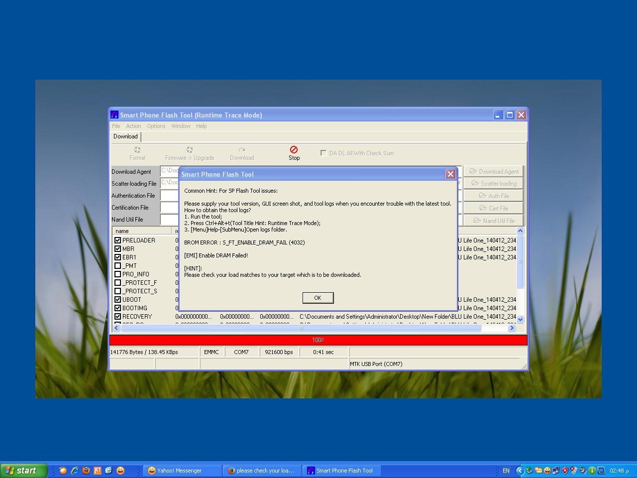The height and width of the screenshot is (478, 637).
Task: Click the red 100% progress bar
Action: click(x=318, y=340)
